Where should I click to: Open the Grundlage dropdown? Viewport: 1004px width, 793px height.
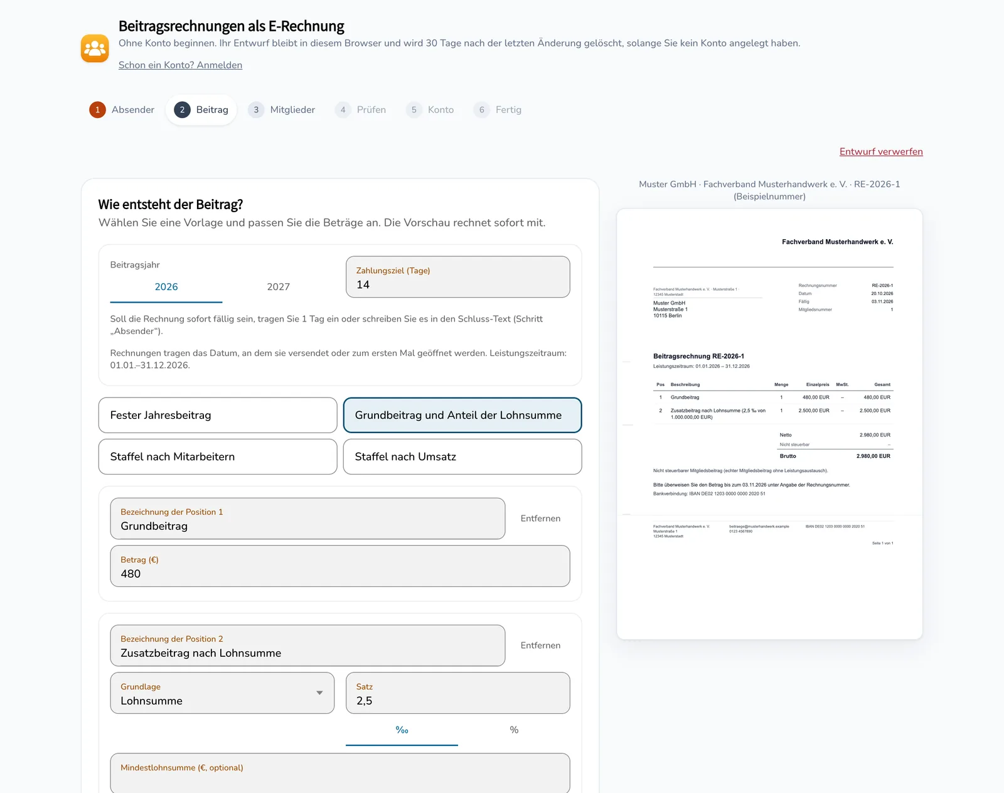(222, 693)
